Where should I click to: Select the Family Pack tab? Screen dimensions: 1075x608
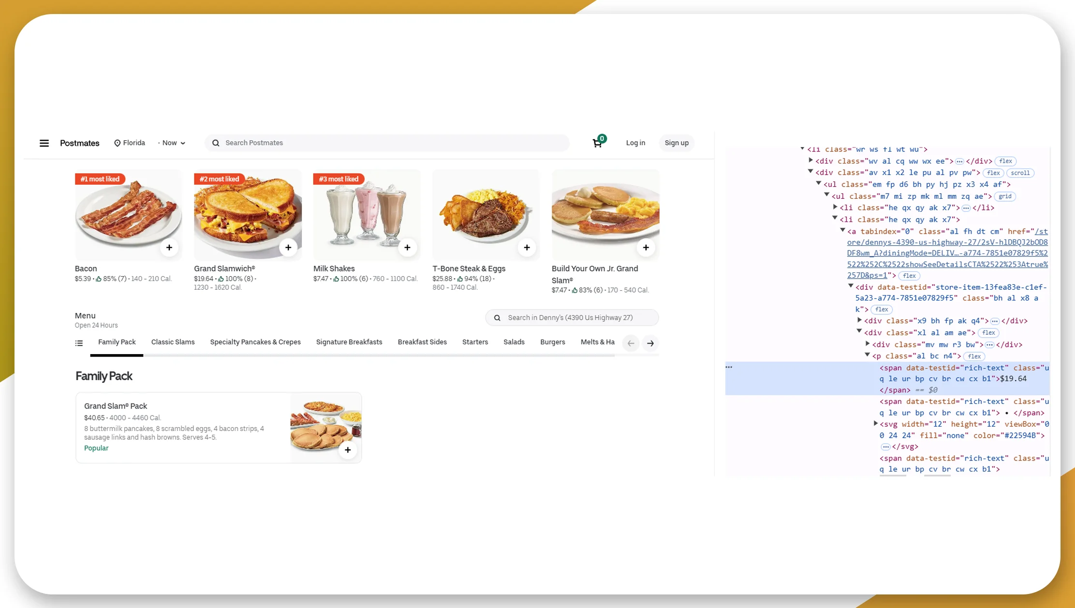[117, 342]
